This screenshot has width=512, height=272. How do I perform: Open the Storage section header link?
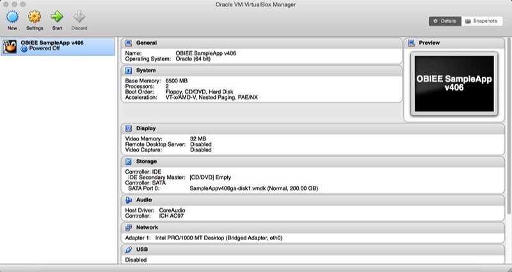(147, 162)
